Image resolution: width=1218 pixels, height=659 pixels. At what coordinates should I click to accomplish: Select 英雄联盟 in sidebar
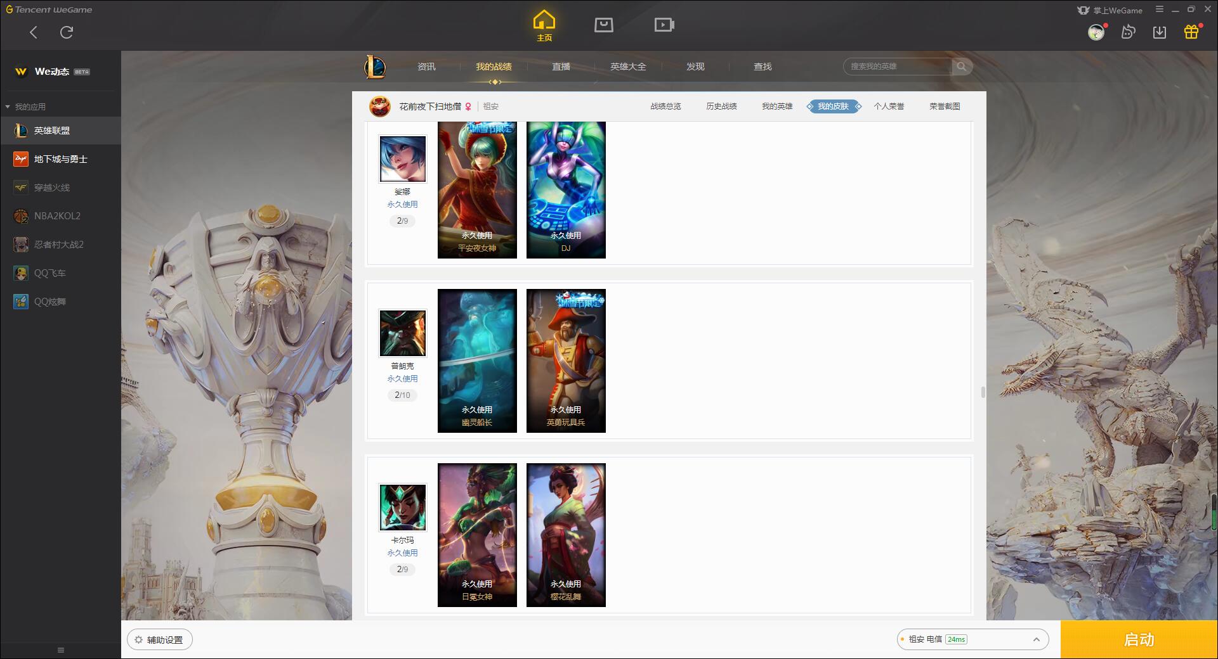point(60,131)
